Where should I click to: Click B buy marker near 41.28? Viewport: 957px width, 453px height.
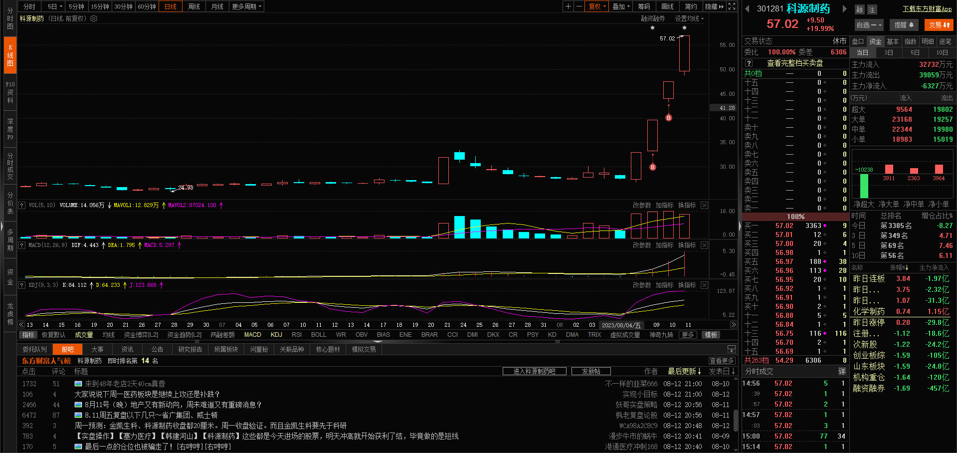pos(669,118)
